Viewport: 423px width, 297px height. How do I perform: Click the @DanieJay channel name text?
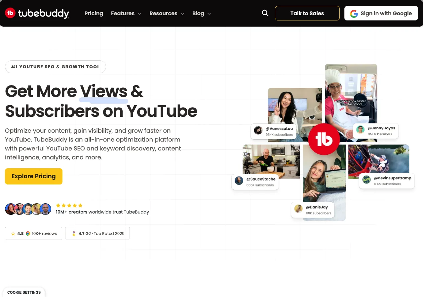(317, 207)
